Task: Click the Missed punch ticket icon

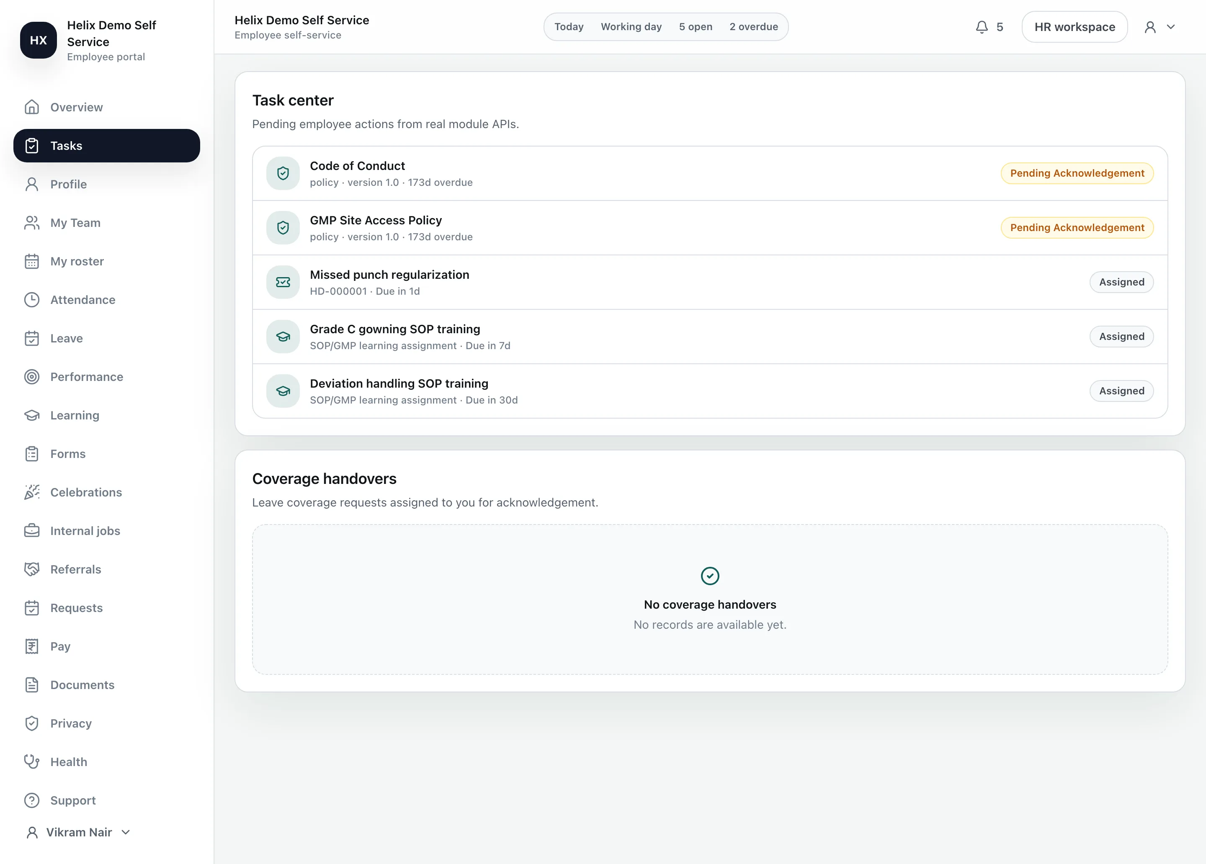Action: pyautogui.click(x=283, y=282)
